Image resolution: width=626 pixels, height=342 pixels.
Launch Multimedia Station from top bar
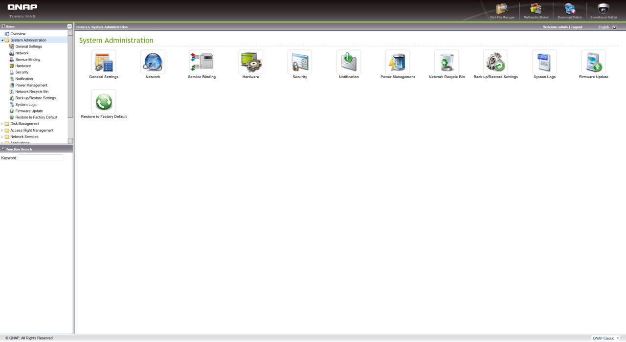pos(536,11)
